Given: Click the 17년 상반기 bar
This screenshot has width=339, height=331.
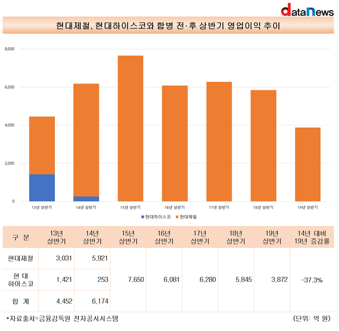Looking at the screenshot, I should pyautogui.click(x=219, y=142).
